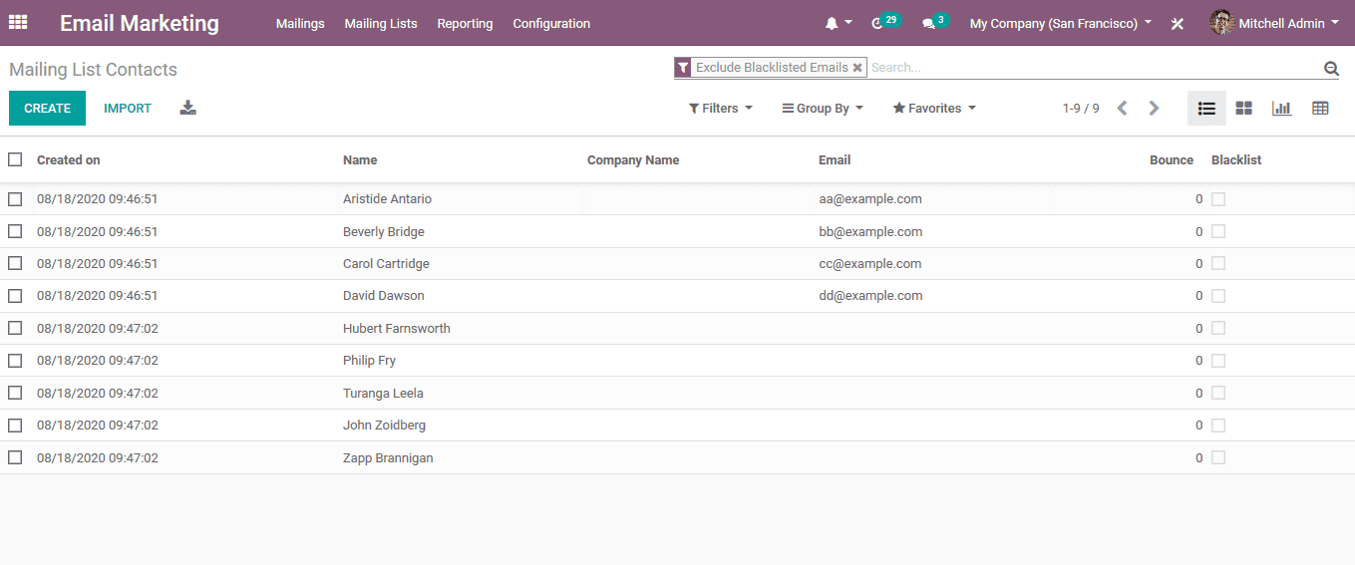Go to previous page arrow
Image resolution: width=1355 pixels, height=565 pixels.
[x=1122, y=108]
